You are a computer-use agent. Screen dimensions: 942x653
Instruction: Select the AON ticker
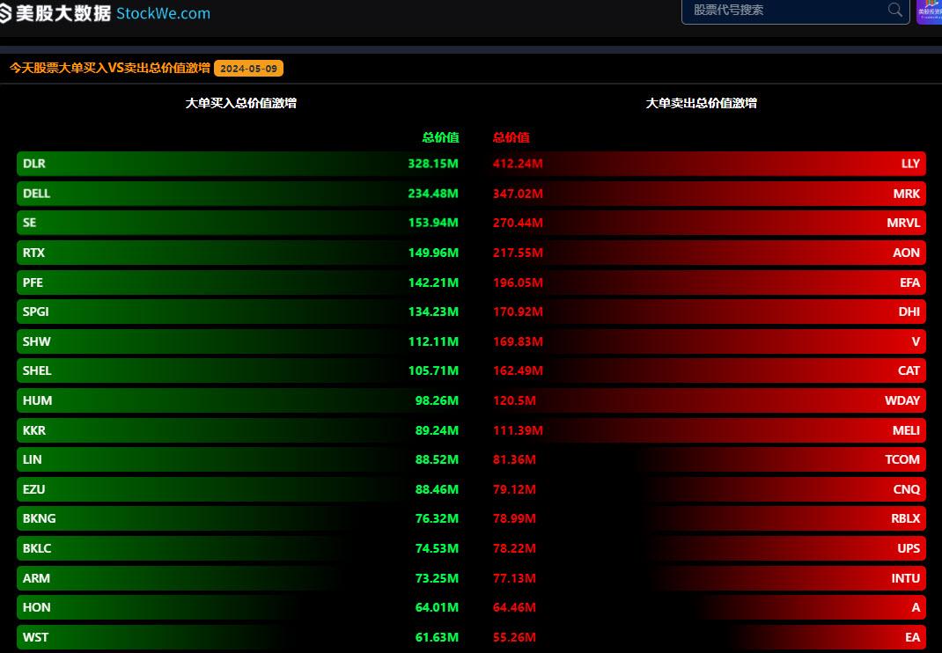coord(906,253)
